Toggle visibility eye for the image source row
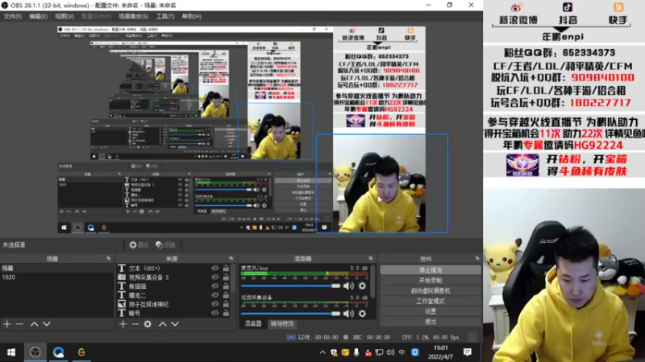 (214, 304)
